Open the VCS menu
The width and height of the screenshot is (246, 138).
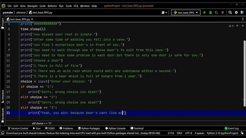coord(76,6)
